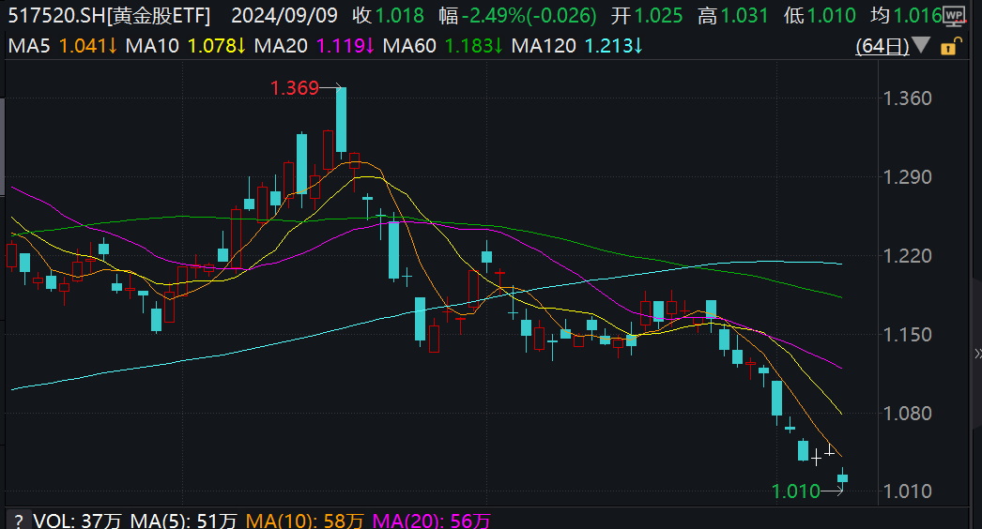Click the last cyan candlestick near the 1.010 low
The image size is (982, 529).
(842, 479)
